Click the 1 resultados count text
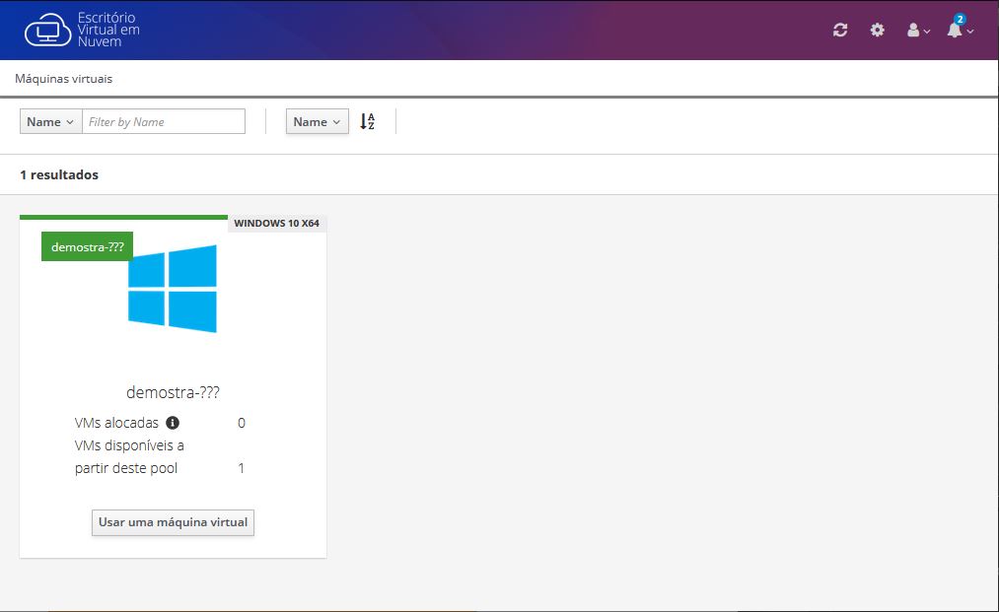Viewport: 999px width, 612px height. (59, 174)
